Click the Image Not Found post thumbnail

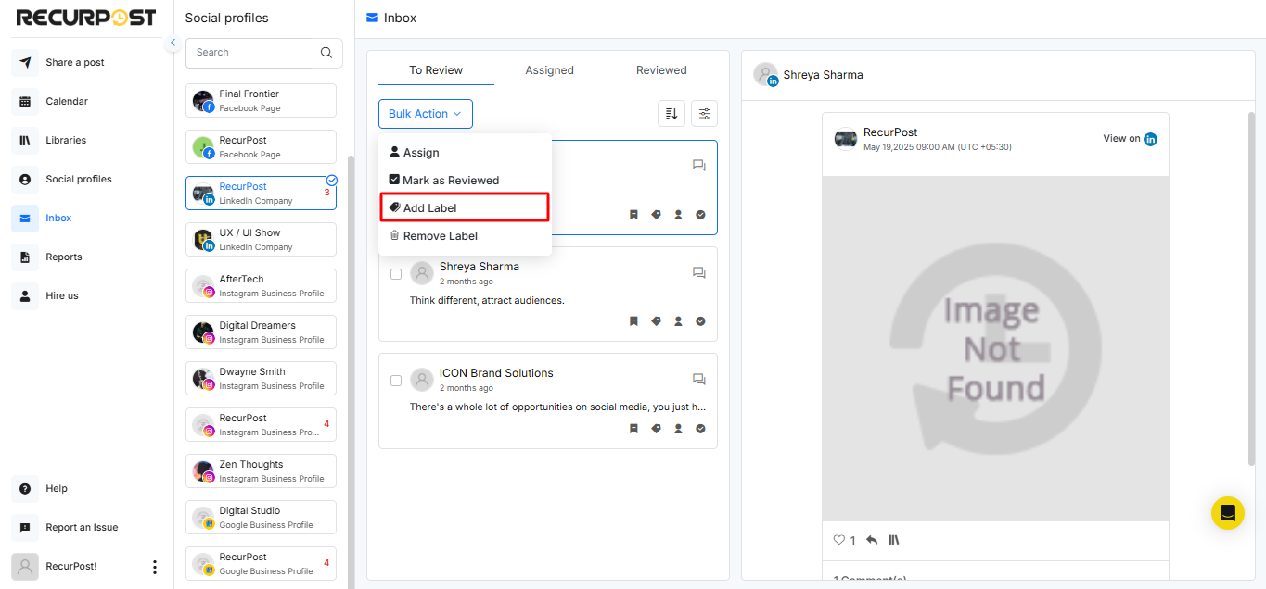pos(995,348)
